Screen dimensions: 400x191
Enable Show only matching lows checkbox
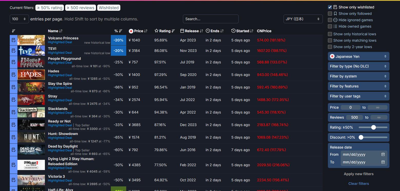coord(330,40)
